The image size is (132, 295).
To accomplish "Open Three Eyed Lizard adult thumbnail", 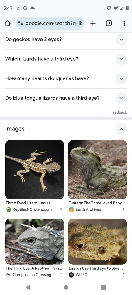I will [x=35, y=170].
